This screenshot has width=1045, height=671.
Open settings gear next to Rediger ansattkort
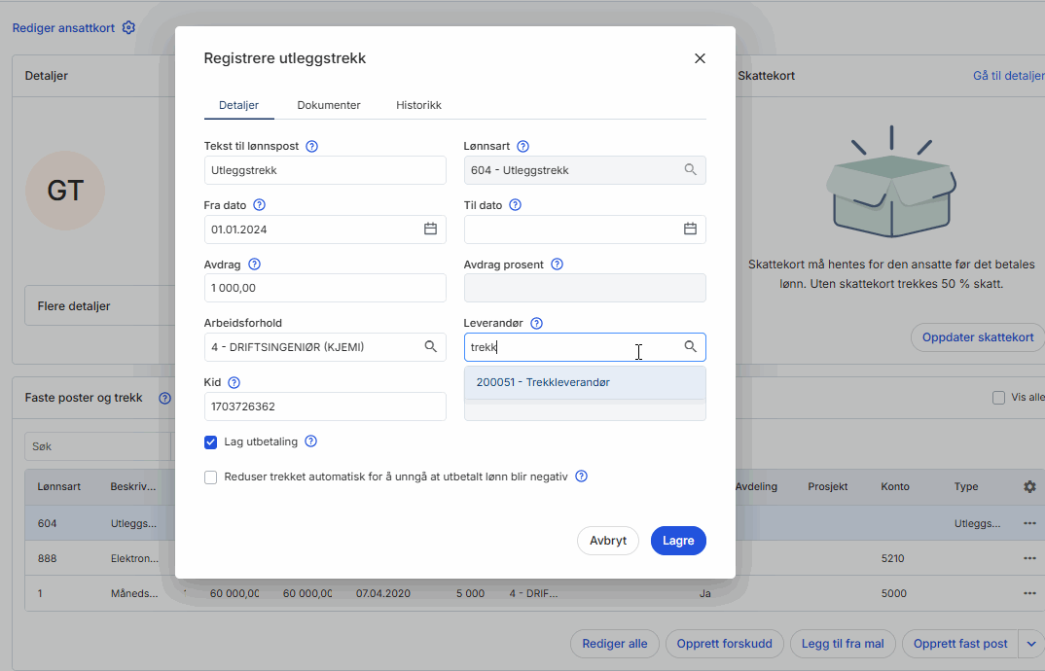coord(128,28)
